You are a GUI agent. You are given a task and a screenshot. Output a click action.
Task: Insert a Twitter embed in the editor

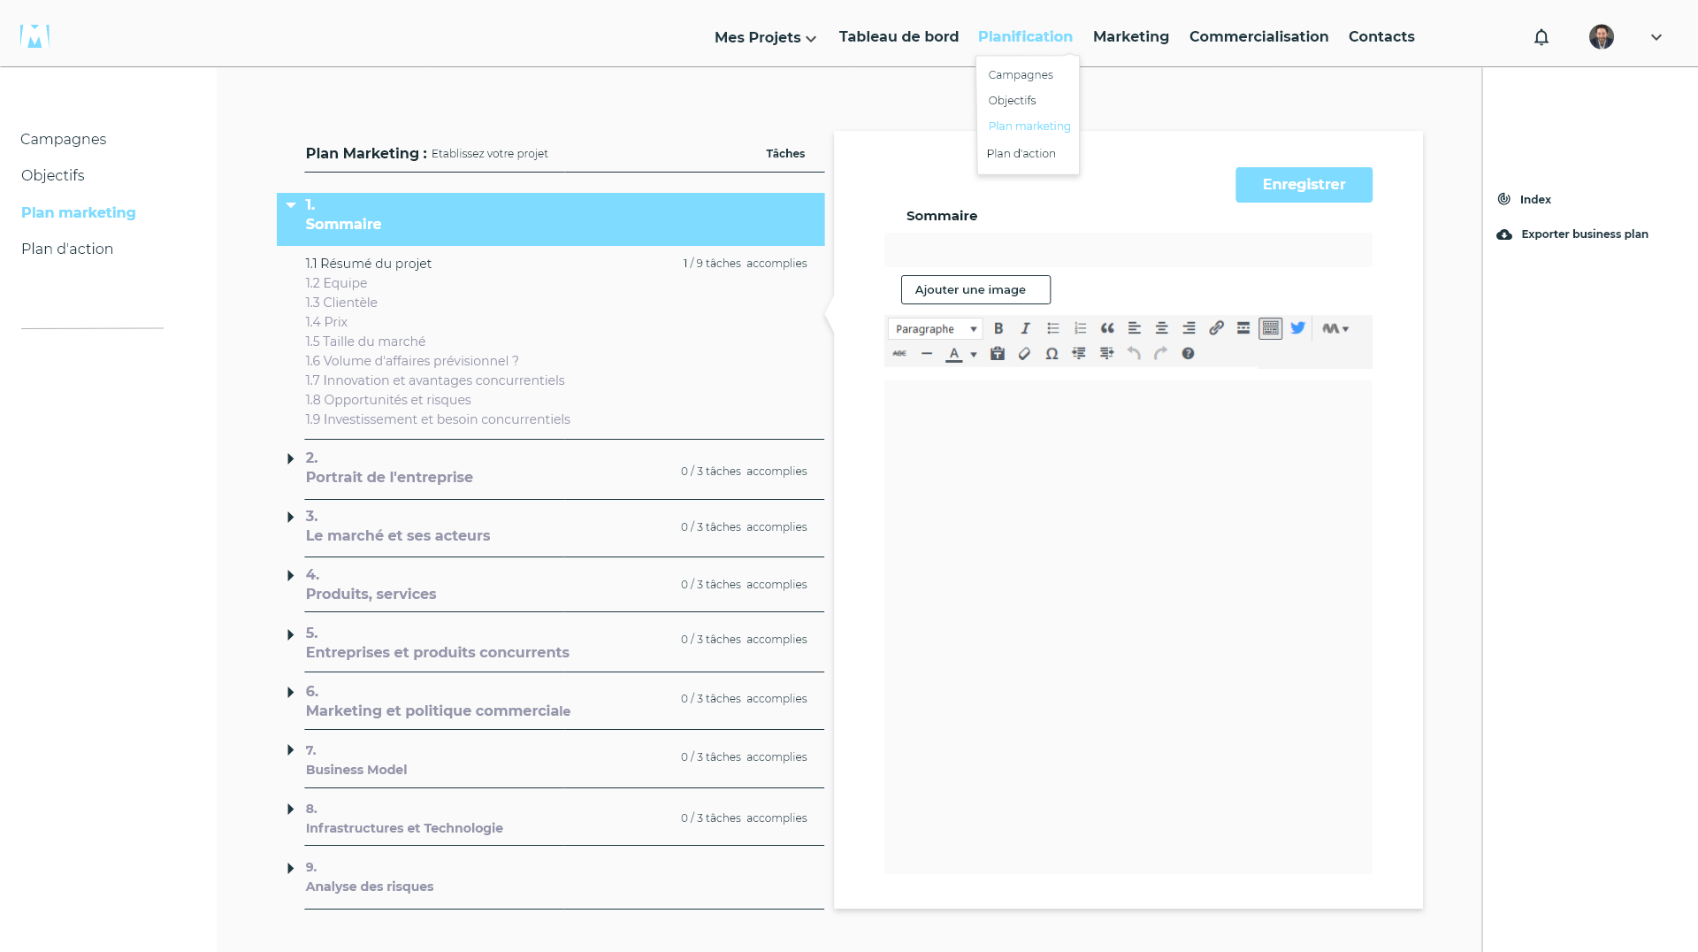coord(1297,328)
